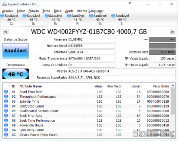Open the Função menu

pyautogui.click(x=34, y=11)
